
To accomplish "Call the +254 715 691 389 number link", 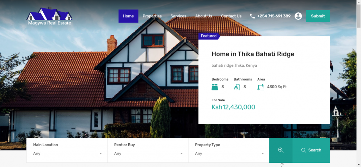I will pos(274,16).
